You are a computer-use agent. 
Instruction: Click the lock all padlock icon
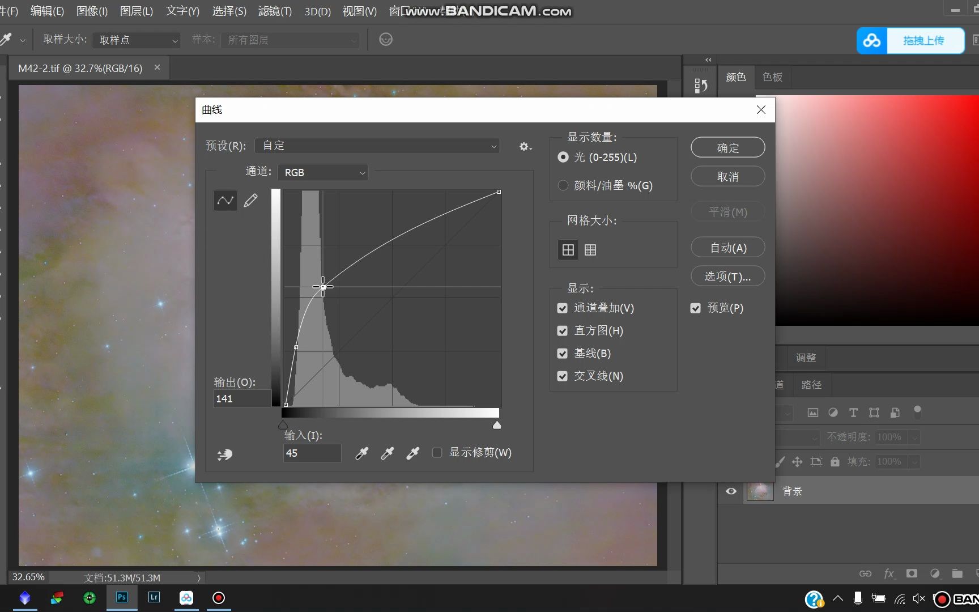coord(835,461)
